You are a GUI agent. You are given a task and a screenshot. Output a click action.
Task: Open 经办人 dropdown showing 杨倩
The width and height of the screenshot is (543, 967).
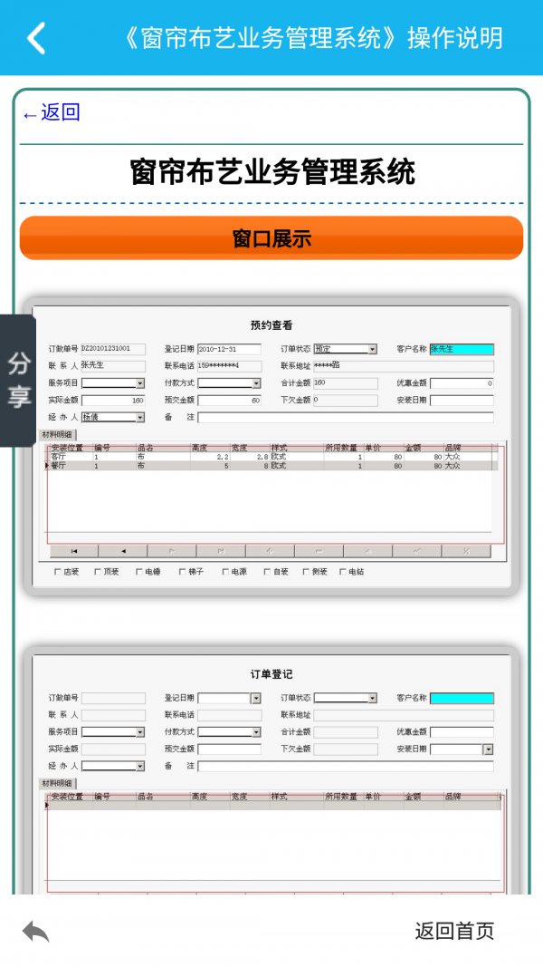(x=140, y=418)
